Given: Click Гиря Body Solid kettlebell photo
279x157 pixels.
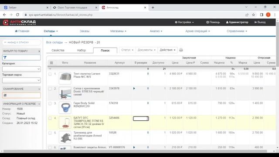Looking at the screenshot, I should (x=65, y=108).
